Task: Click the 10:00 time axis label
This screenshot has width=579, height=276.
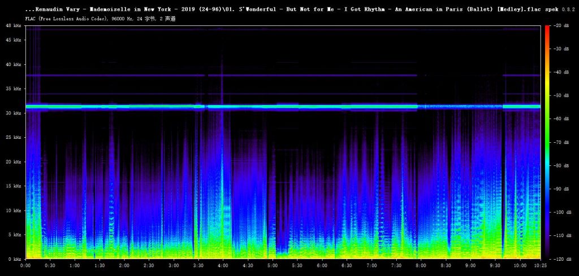Action: pyautogui.click(x=520, y=265)
